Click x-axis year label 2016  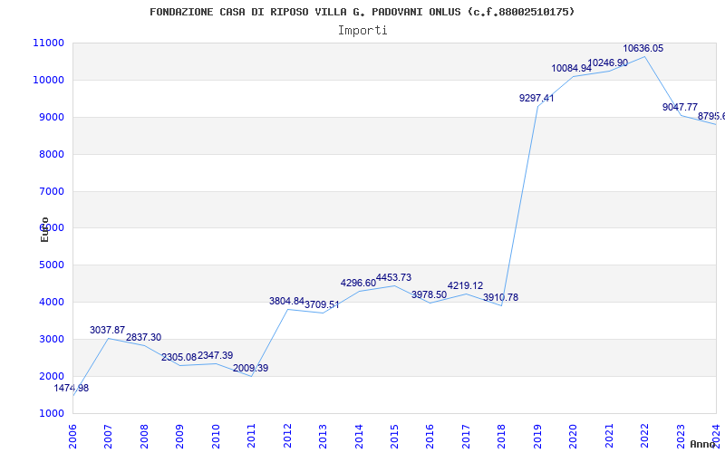(430, 436)
